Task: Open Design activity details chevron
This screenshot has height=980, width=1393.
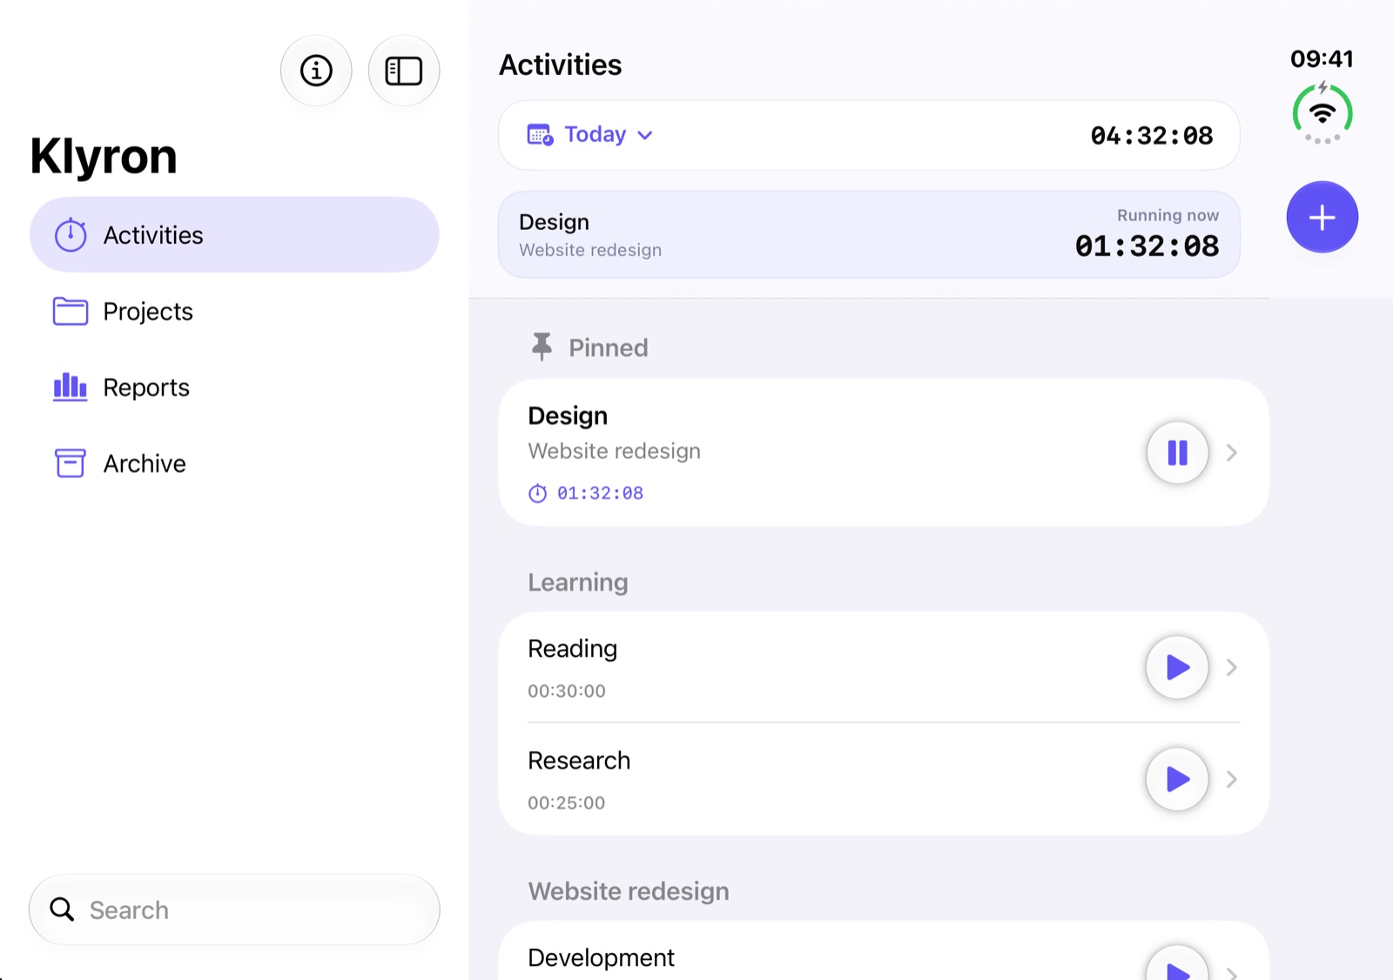Action: (1232, 452)
